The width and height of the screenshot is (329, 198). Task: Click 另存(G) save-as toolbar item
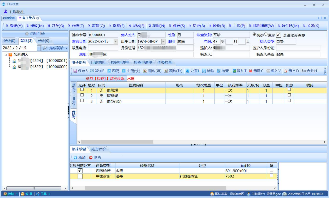(x=56, y=26)
